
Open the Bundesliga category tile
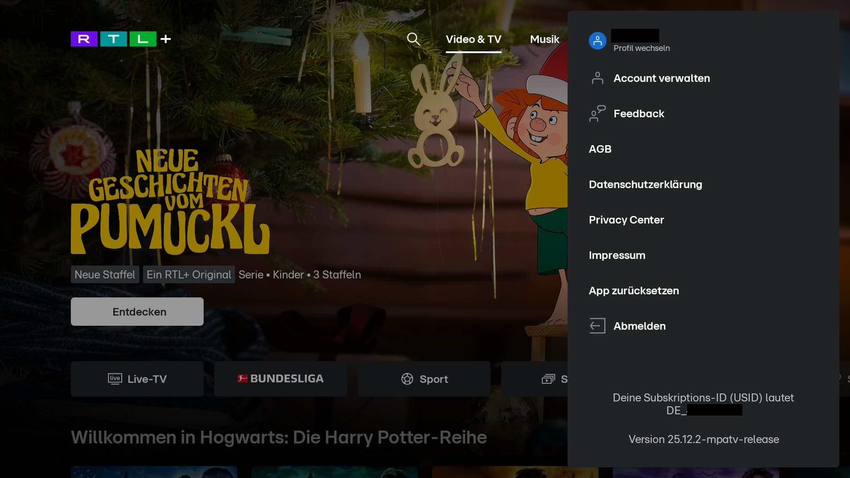281,379
